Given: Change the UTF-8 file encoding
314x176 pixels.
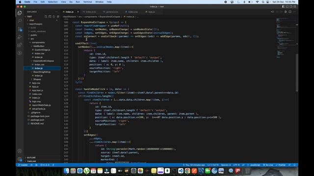Looking at the screenshot, I should (x=236, y=165).
